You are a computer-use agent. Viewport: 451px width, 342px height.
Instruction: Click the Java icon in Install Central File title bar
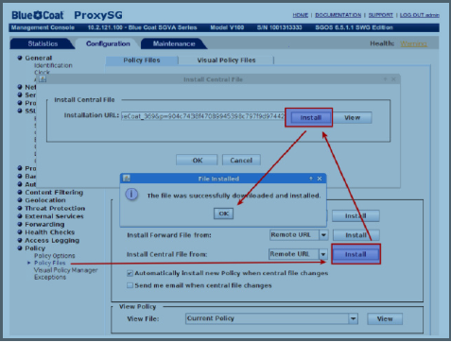(x=43, y=79)
